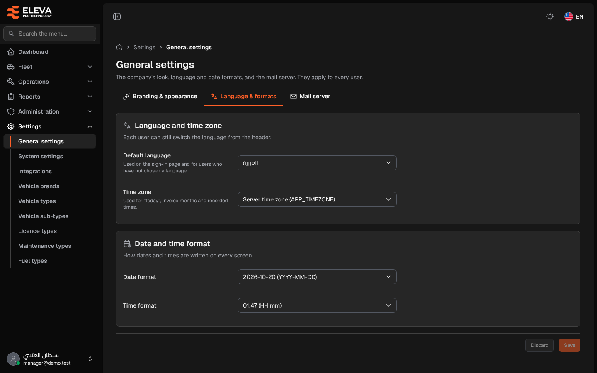Image resolution: width=597 pixels, height=373 pixels.
Task: Select General settings in the sidebar
Action: [50, 141]
